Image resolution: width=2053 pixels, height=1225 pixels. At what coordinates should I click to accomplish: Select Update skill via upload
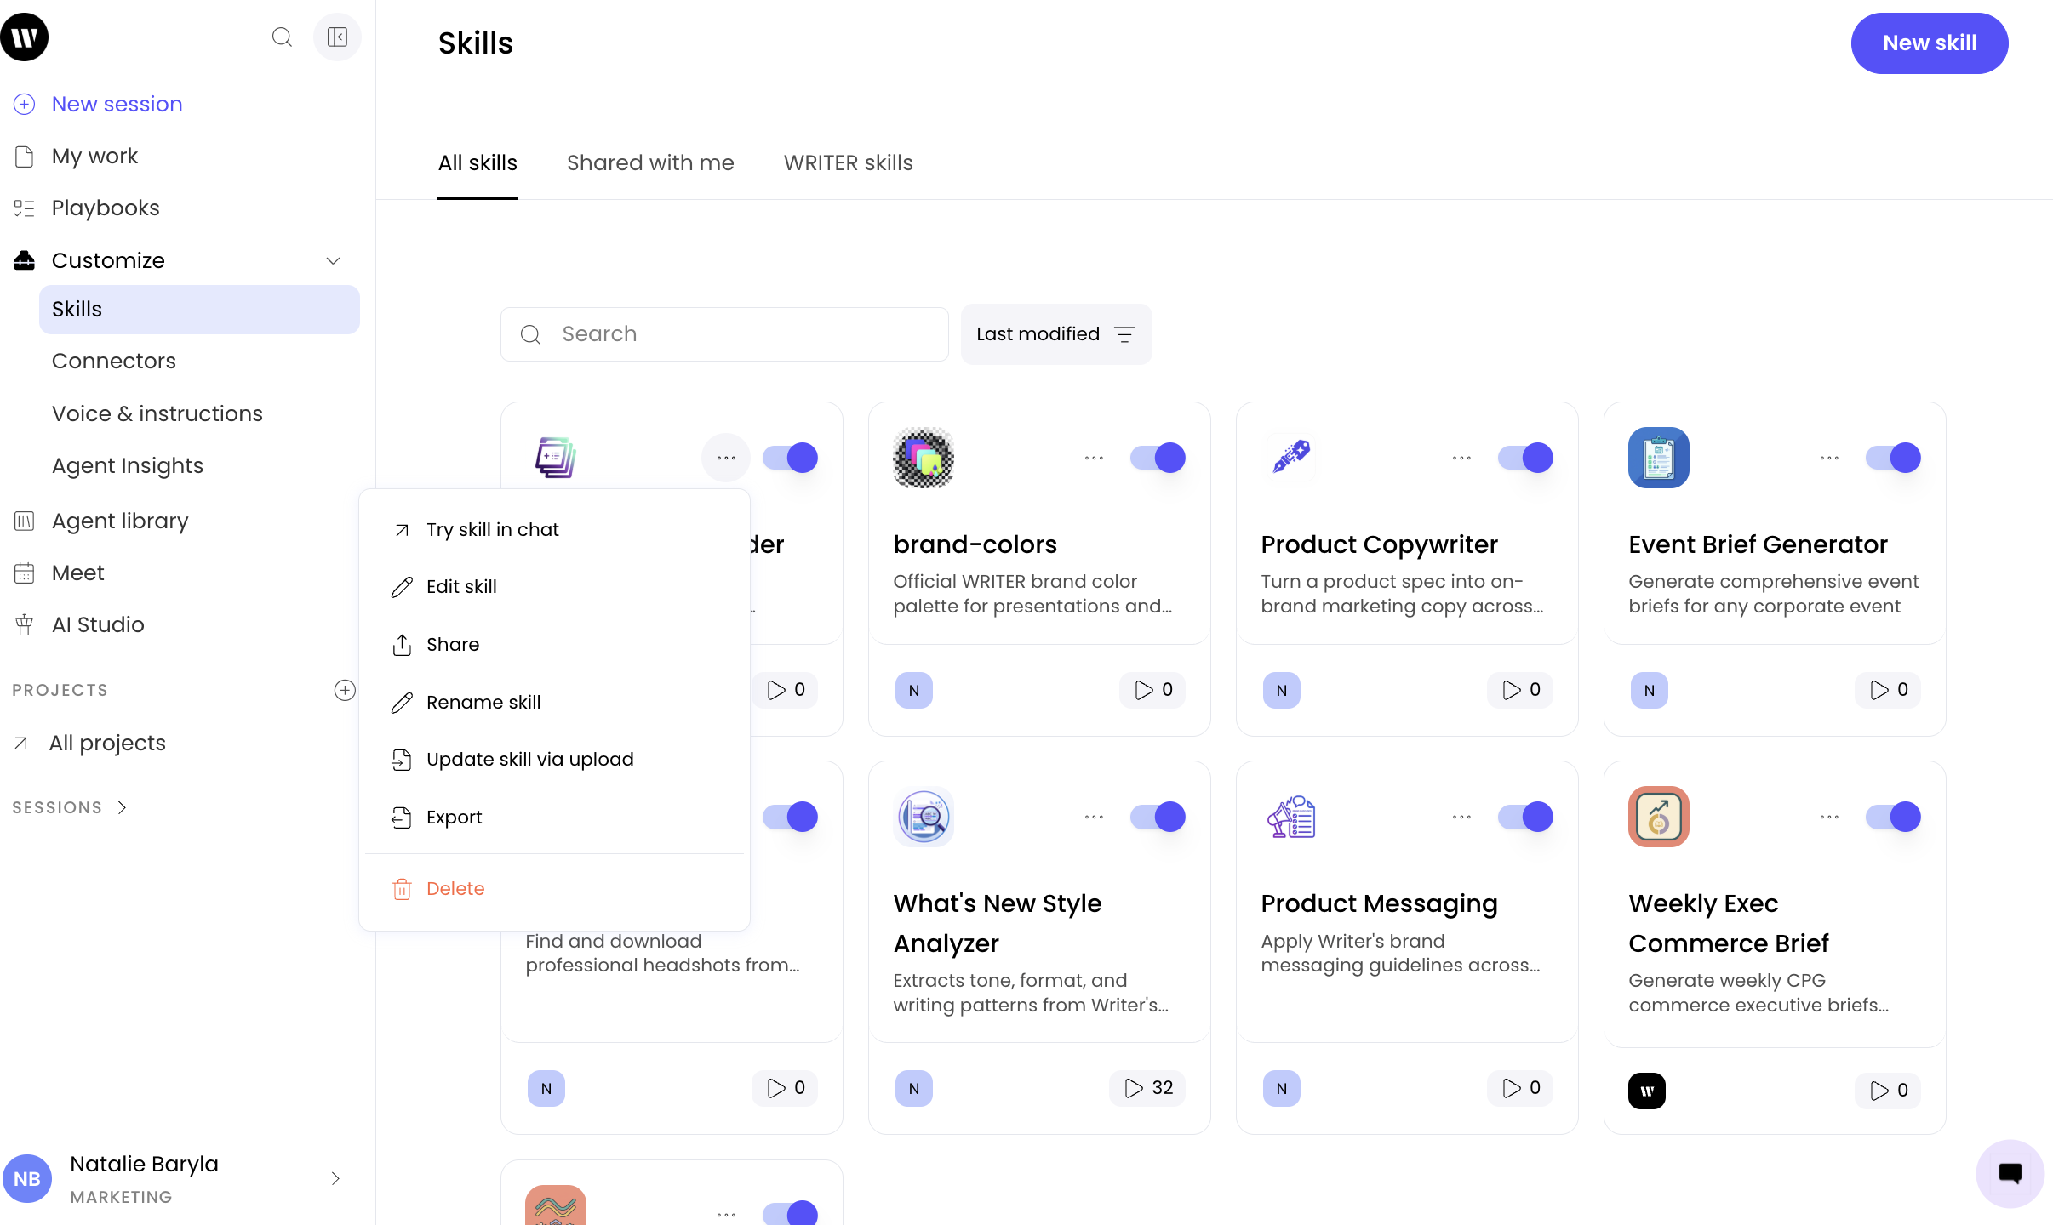coord(554,760)
